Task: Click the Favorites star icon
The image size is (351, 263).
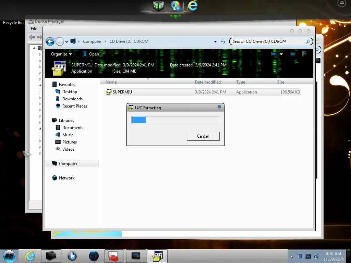Action: click(x=55, y=84)
